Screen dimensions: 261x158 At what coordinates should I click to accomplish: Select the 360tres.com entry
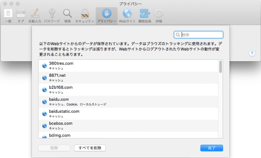(x=128, y=66)
